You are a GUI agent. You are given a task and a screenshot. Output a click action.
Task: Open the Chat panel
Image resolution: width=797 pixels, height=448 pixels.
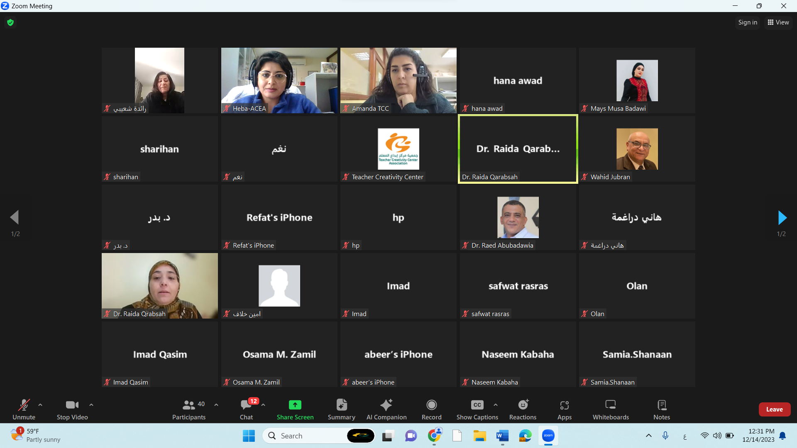pyautogui.click(x=246, y=405)
